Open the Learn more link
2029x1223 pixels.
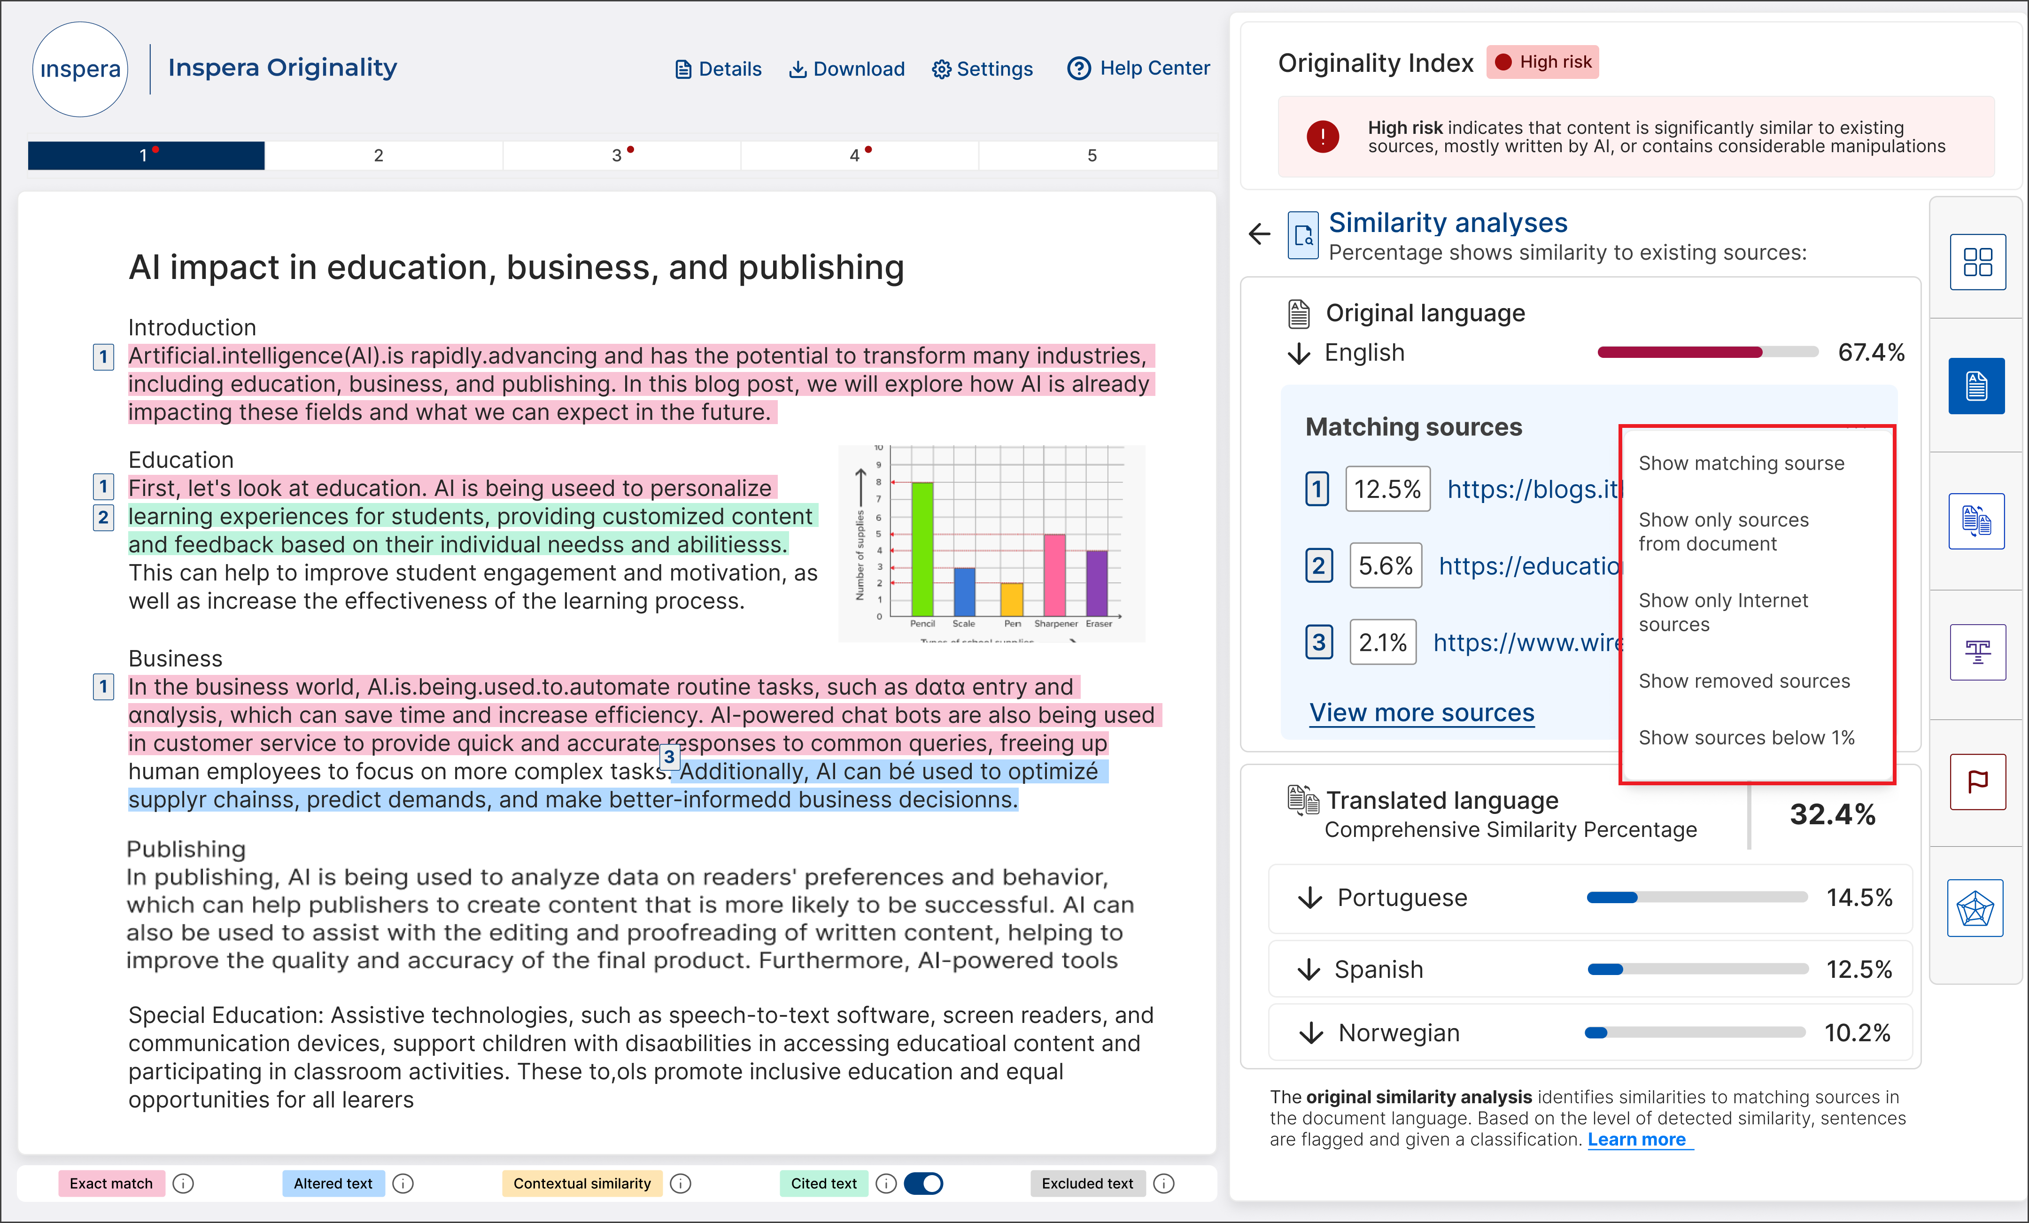(1637, 1139)
